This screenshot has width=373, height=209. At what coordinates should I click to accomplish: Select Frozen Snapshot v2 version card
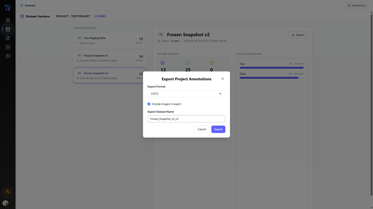(x=110, y=76)
